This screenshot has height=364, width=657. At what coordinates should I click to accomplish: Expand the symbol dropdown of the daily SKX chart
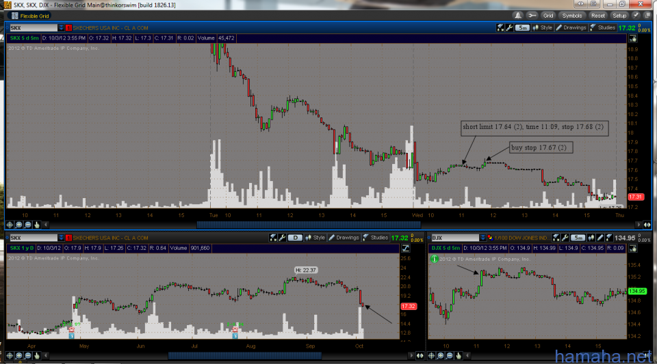pos(61,238)
